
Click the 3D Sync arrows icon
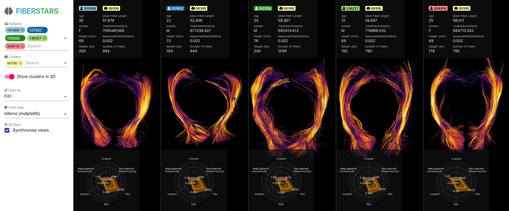[6, 124]
